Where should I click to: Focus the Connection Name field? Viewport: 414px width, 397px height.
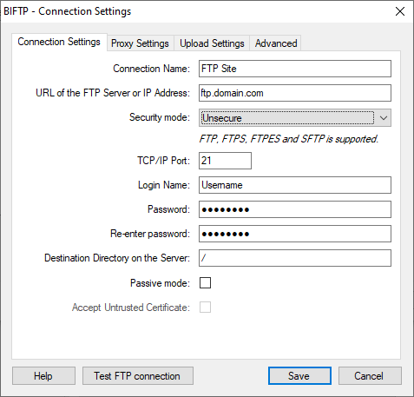pyautogui.click(x=295, y=69)
